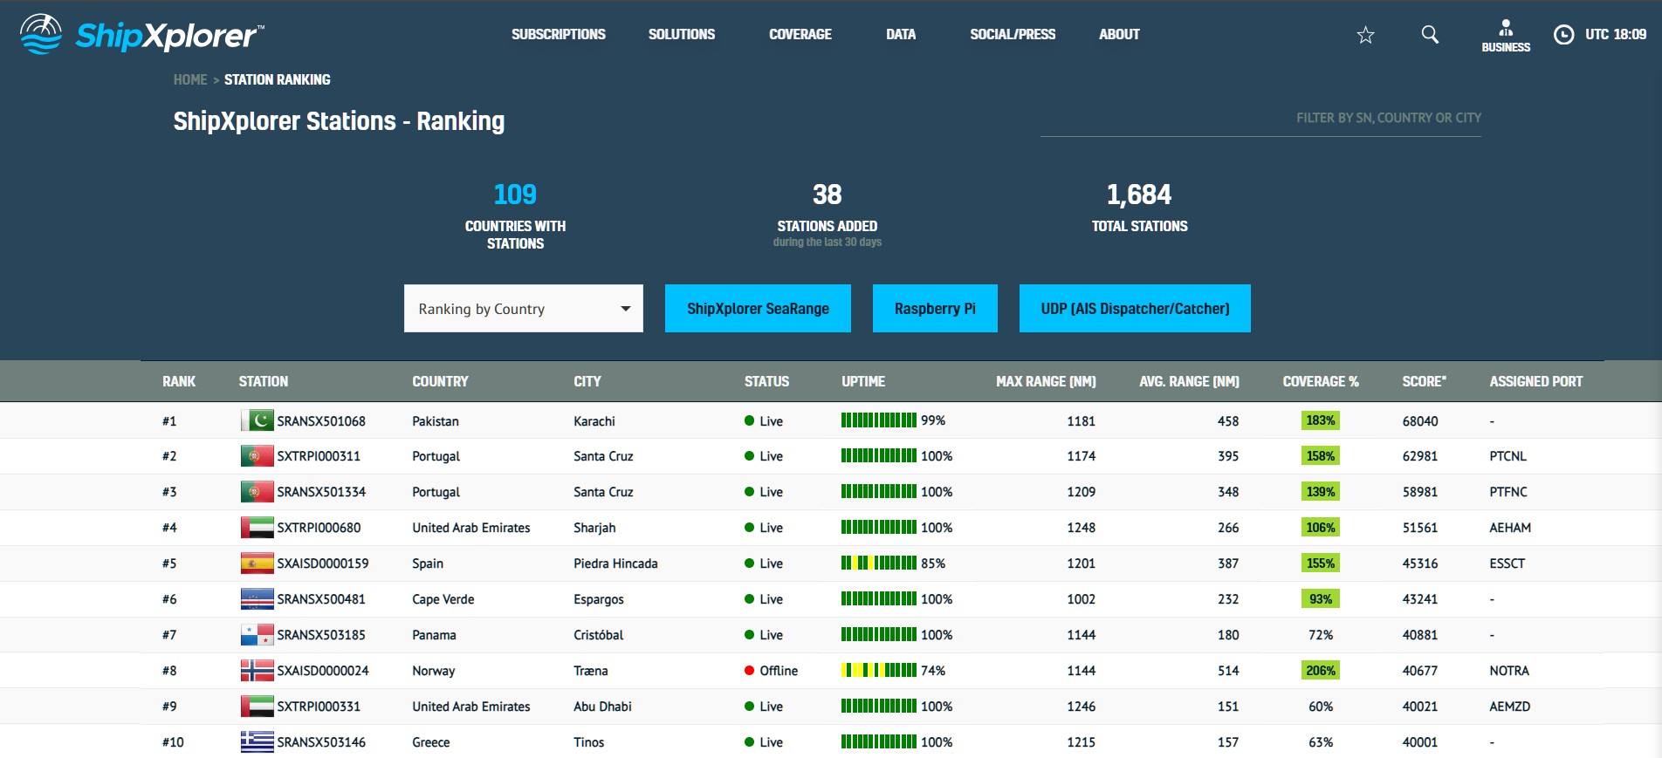Click the Raspberry Pi button
The width and height of the screenshot is (1662, 758).
click(x=935, y=309)
